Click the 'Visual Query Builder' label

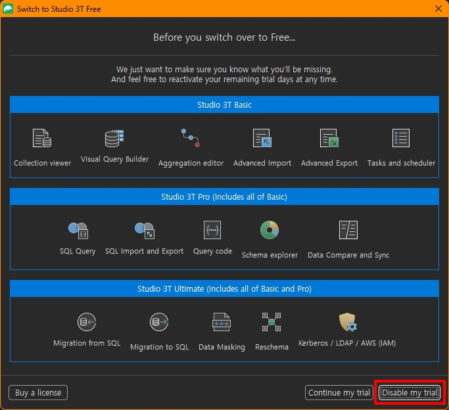coord(114,160)
